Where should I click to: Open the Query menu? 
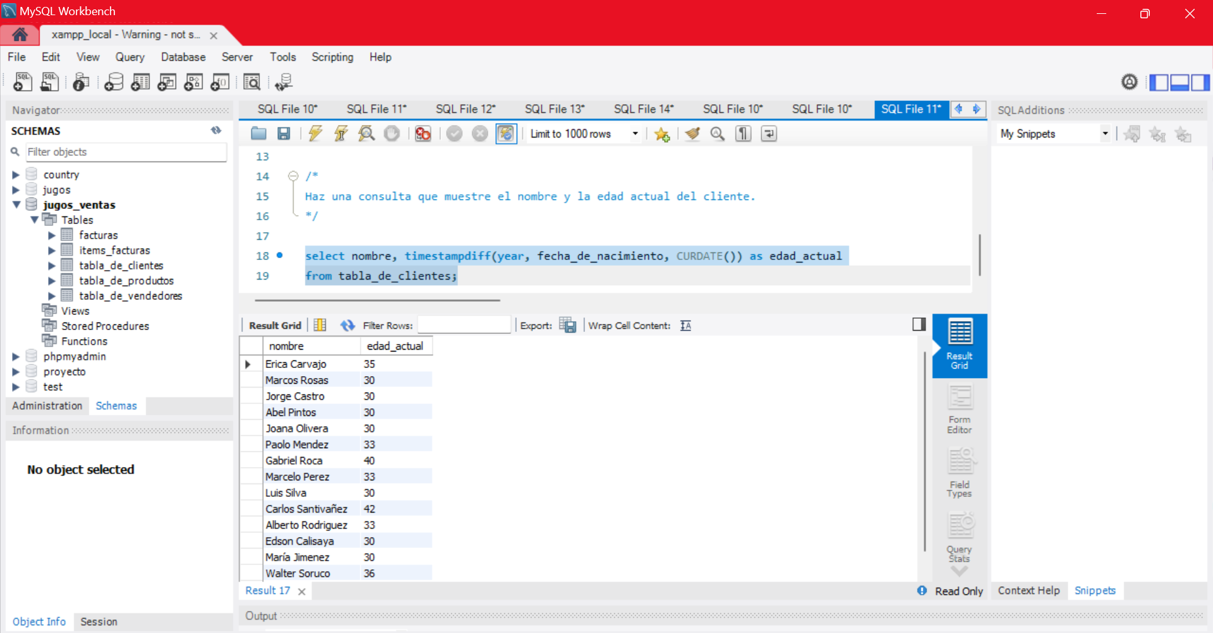(130, 57)
